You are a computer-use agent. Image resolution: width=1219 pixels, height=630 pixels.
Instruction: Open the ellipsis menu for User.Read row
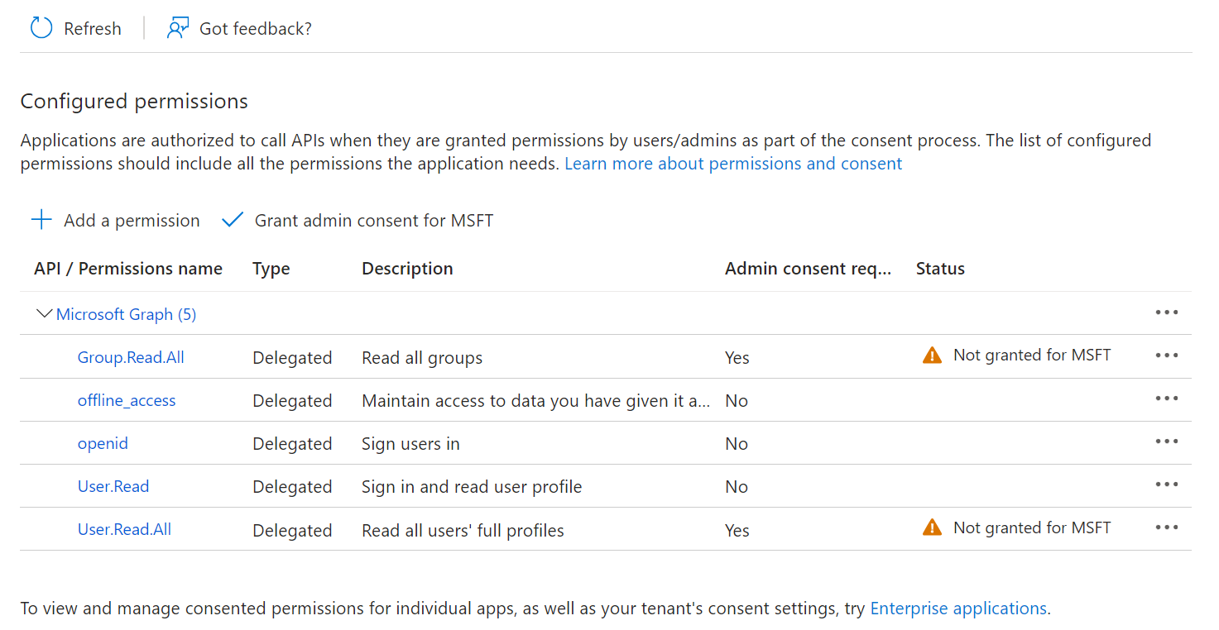pyautogui.click(x=1166, y=484)
